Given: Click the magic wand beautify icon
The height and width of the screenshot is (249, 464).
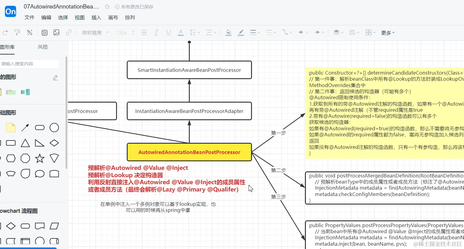Looking at the screenshot, I should click(30, 32).
